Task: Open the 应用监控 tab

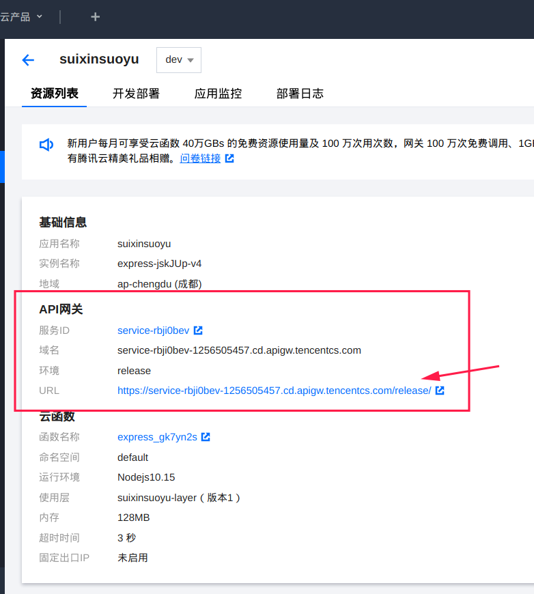Action: (x=218, y=94)
